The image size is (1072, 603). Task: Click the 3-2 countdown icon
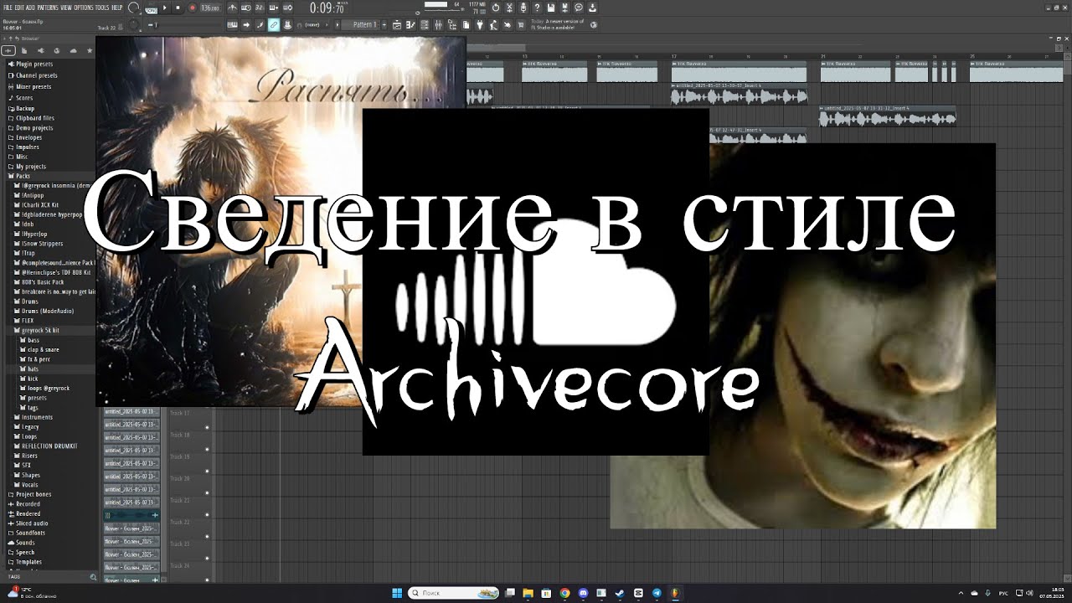[x=260, y=8]
